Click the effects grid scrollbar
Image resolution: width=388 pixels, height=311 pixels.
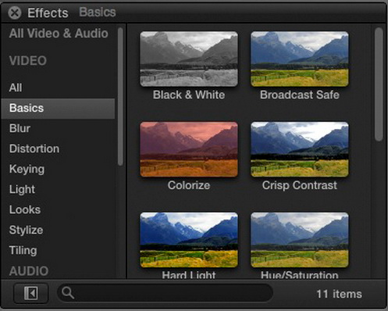379,84
